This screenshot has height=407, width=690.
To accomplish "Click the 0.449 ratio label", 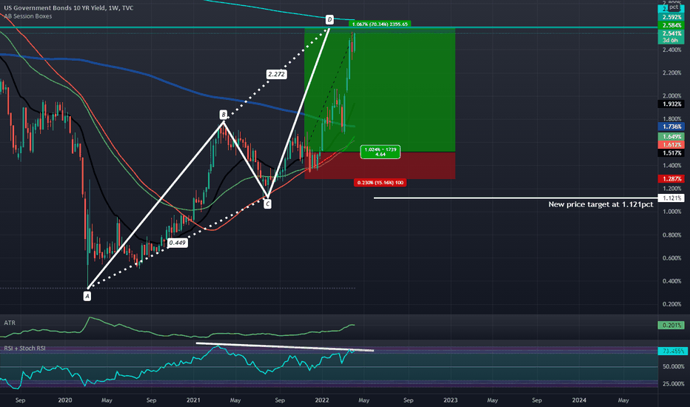I will (x=178, y=243).
